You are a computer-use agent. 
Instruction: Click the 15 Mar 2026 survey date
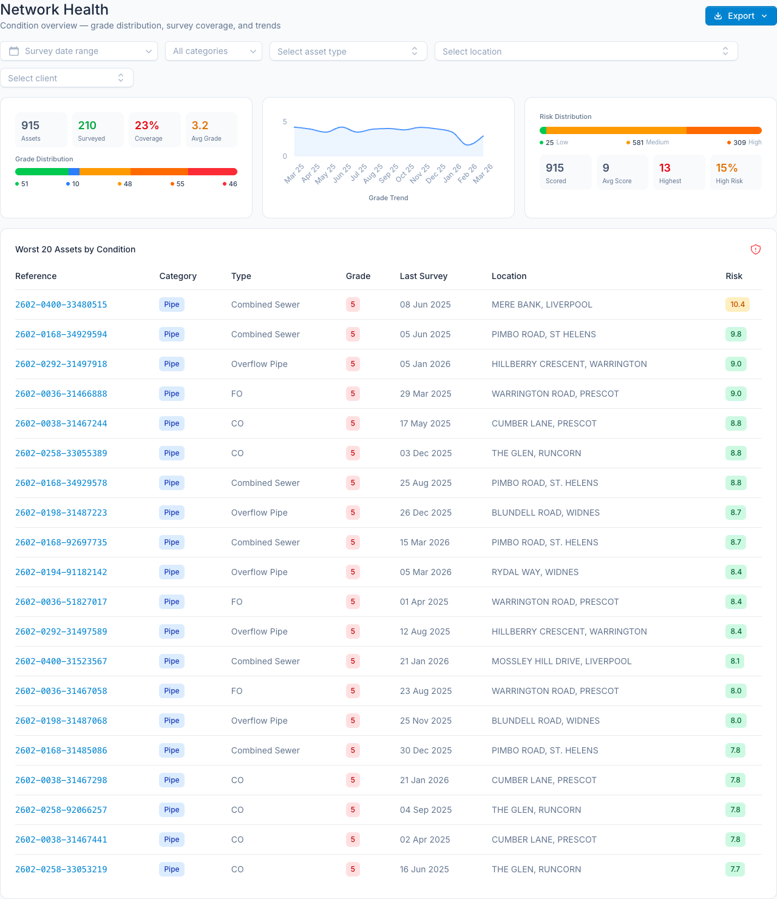[x=425, y=542]
